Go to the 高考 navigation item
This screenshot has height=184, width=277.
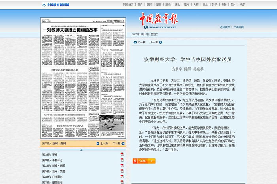186,5
